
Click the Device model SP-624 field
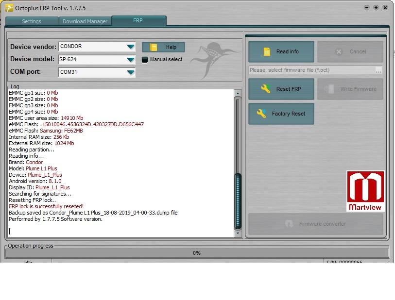(97, 60)
